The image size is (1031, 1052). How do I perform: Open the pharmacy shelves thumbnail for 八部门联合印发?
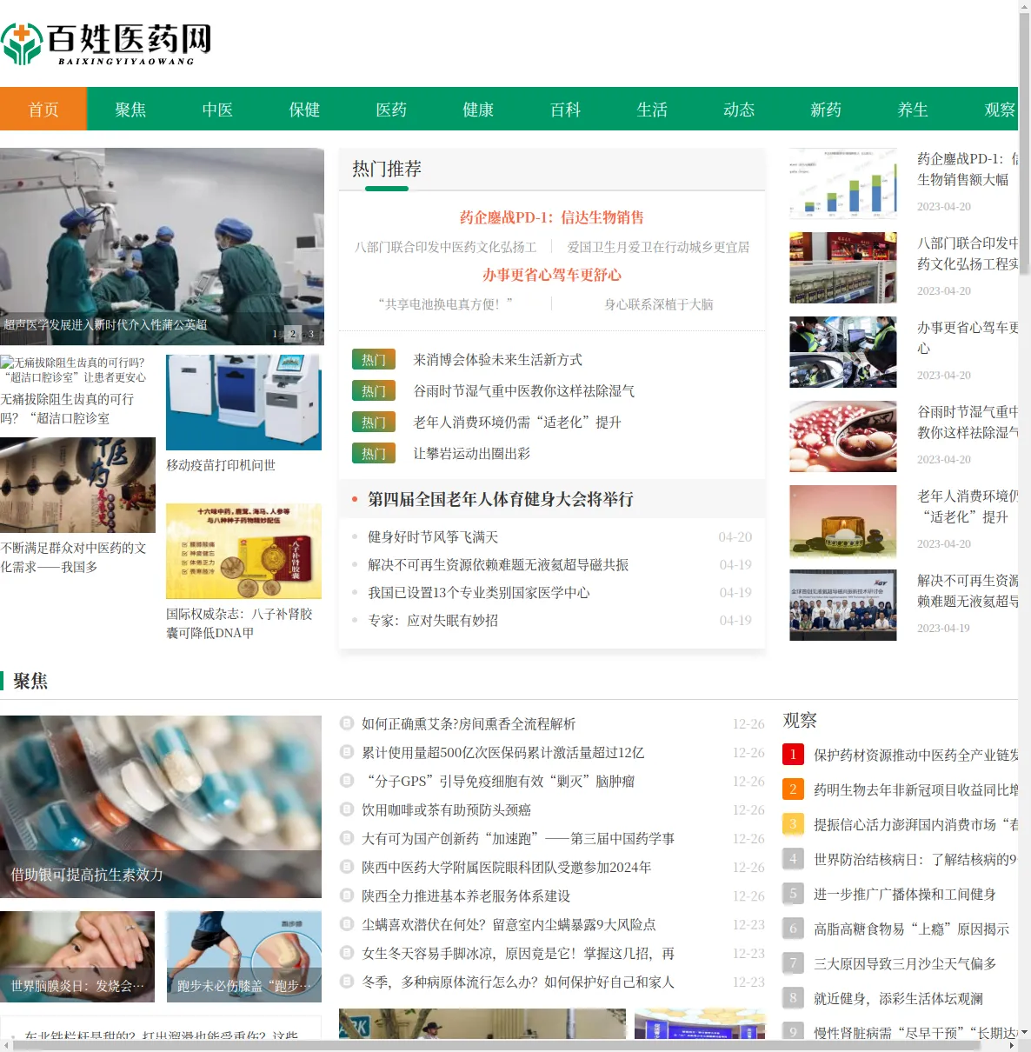point(843,268)
